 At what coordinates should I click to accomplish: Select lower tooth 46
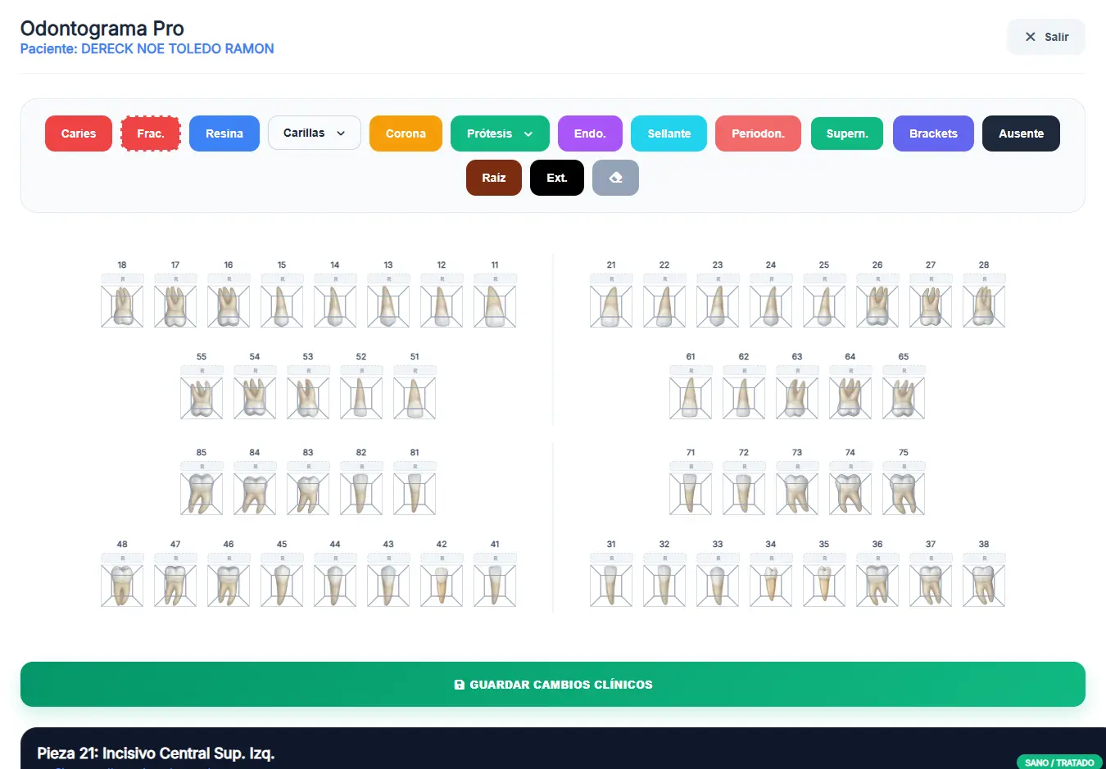point(229,586)
